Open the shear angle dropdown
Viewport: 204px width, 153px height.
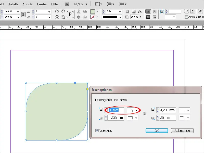coord(49,17)
